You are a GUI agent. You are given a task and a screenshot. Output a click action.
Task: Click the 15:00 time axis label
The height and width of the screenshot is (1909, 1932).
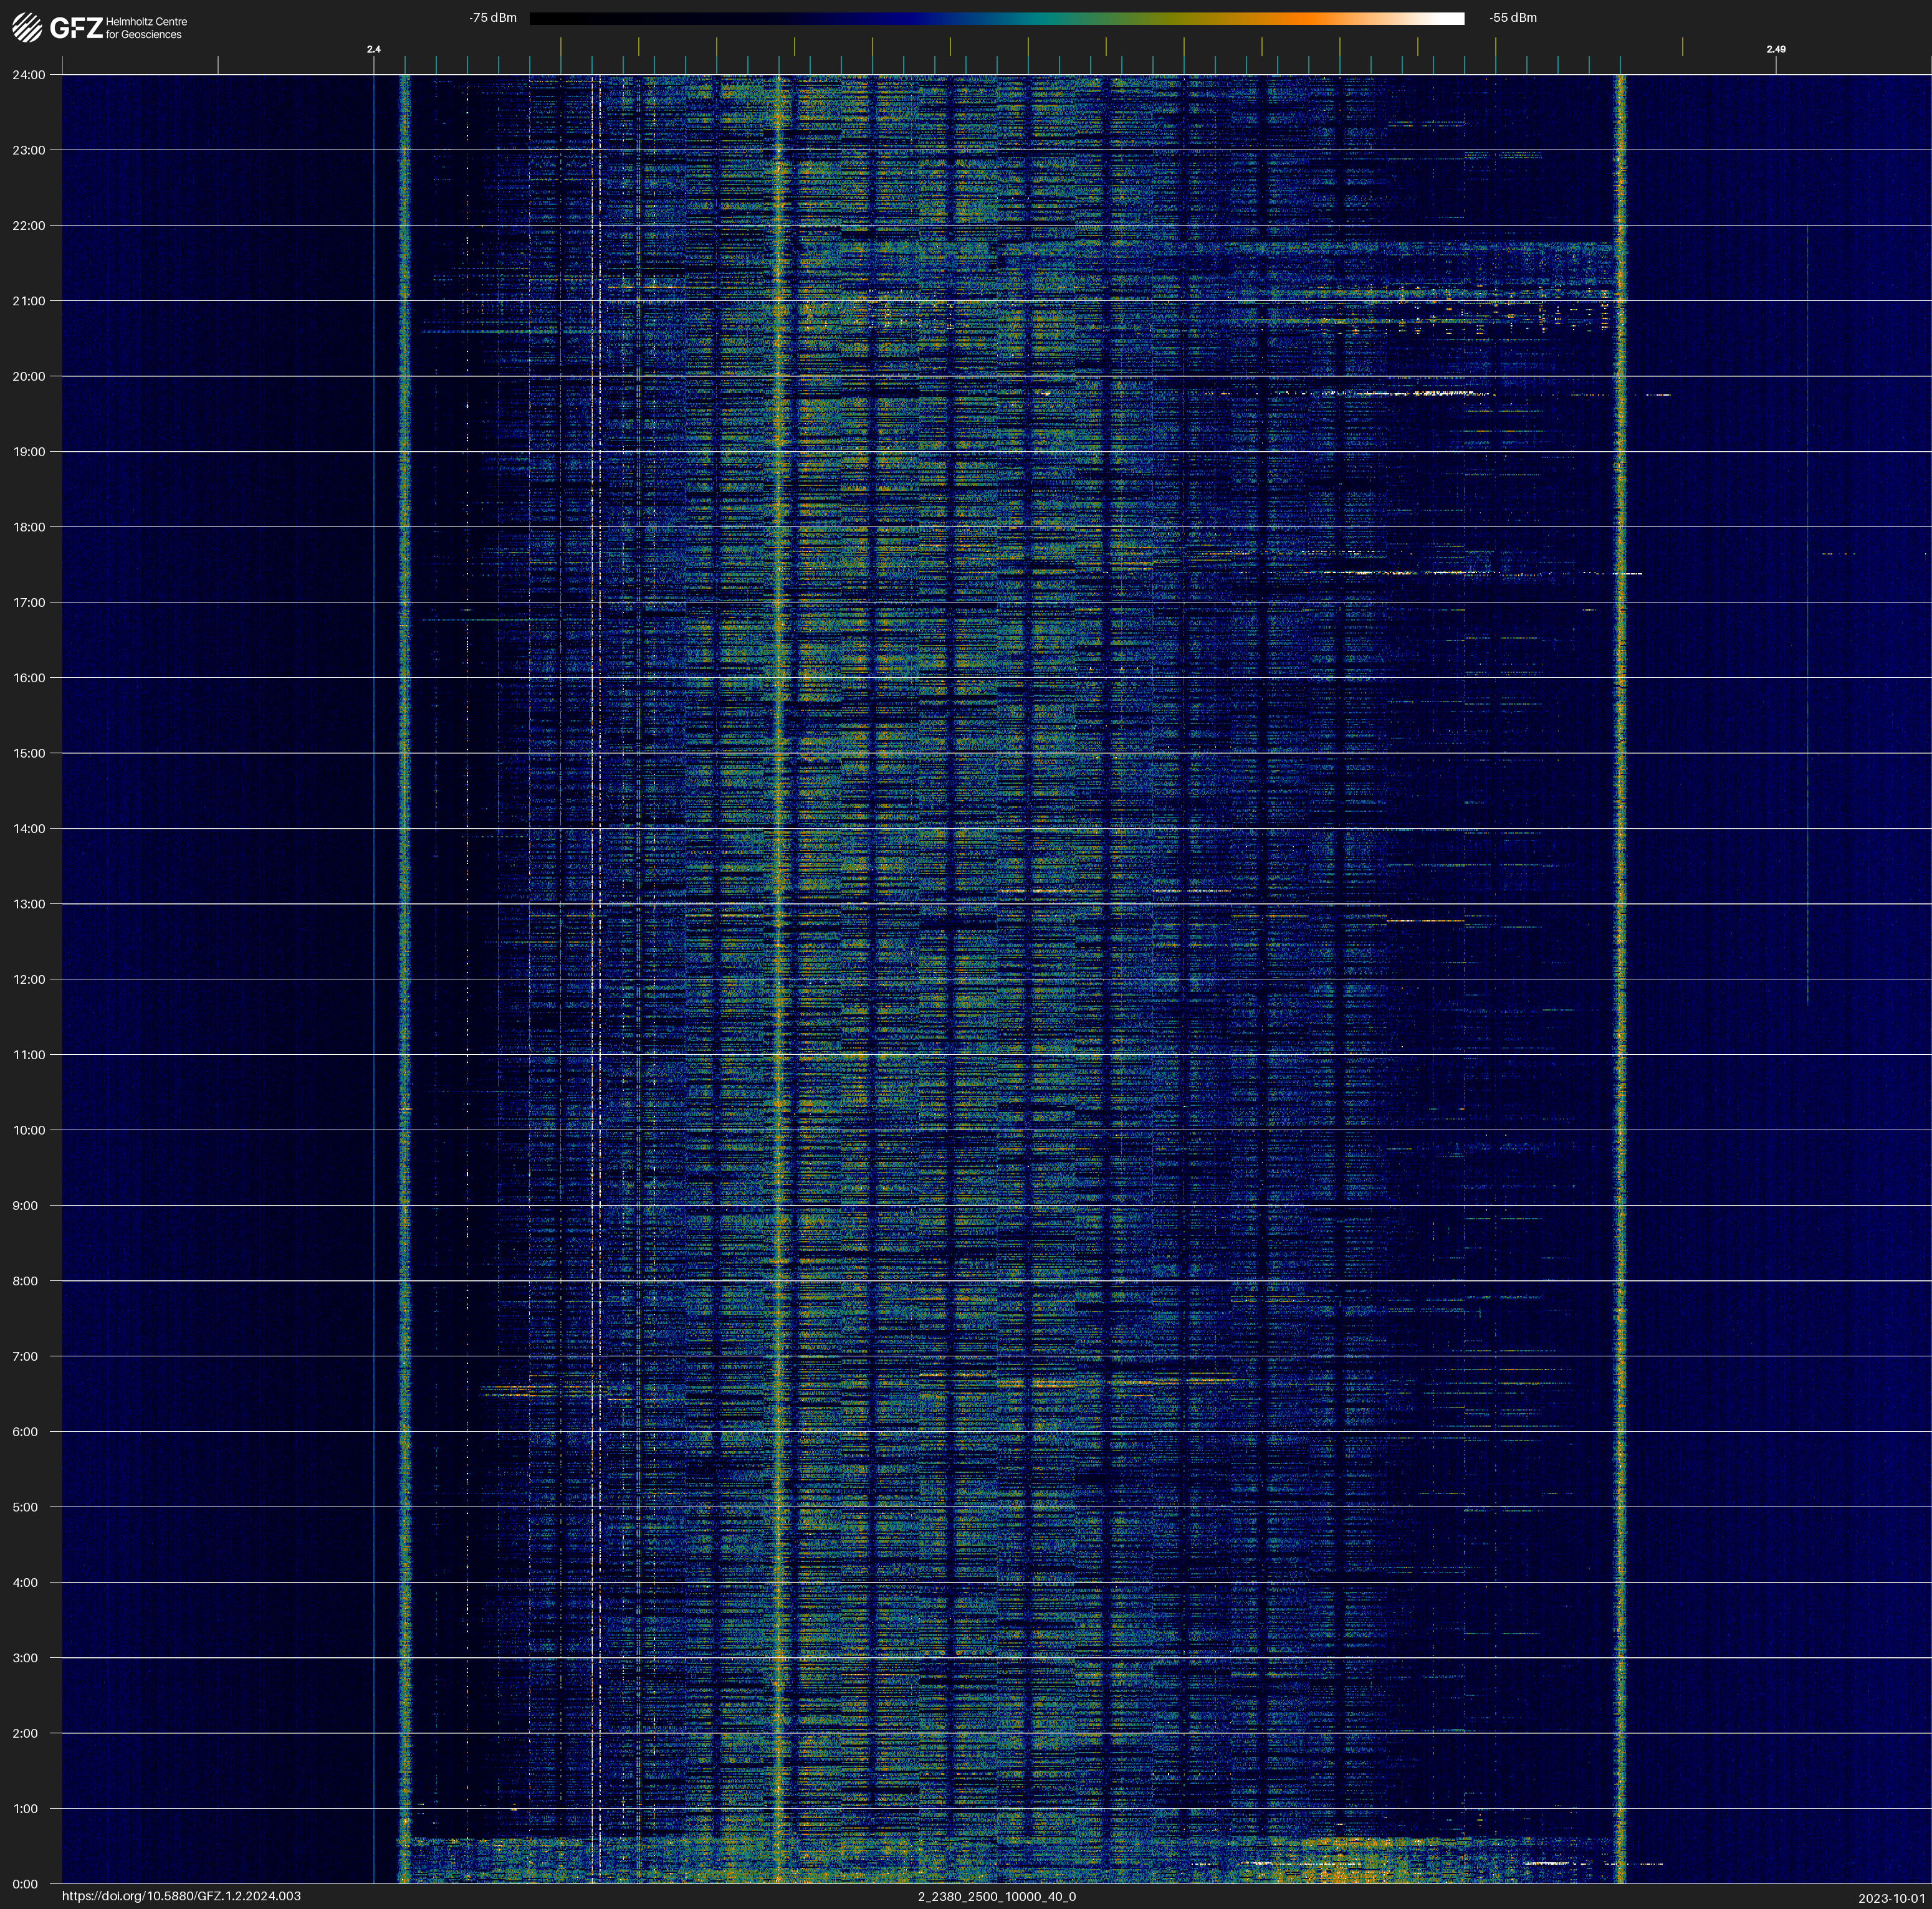(29, 754)
